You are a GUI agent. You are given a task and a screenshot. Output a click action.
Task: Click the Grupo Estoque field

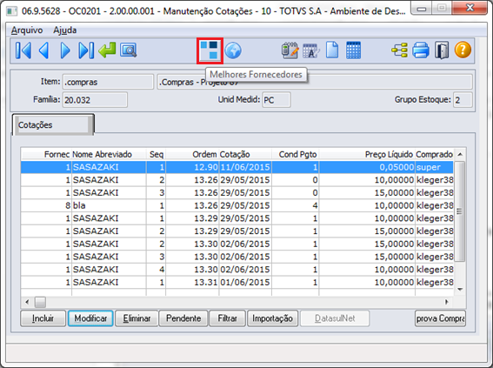463,100
